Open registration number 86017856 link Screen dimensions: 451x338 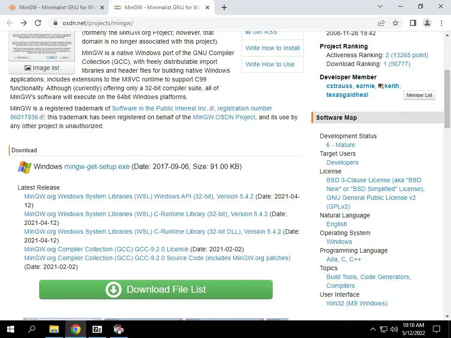244,108
